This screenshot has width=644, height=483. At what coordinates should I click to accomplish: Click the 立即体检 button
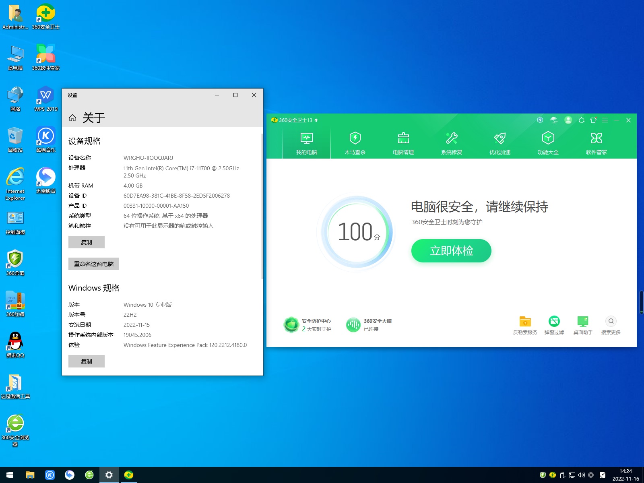pos(451,251)
